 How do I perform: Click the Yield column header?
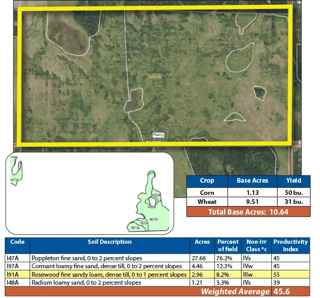(x=294, y=181)
